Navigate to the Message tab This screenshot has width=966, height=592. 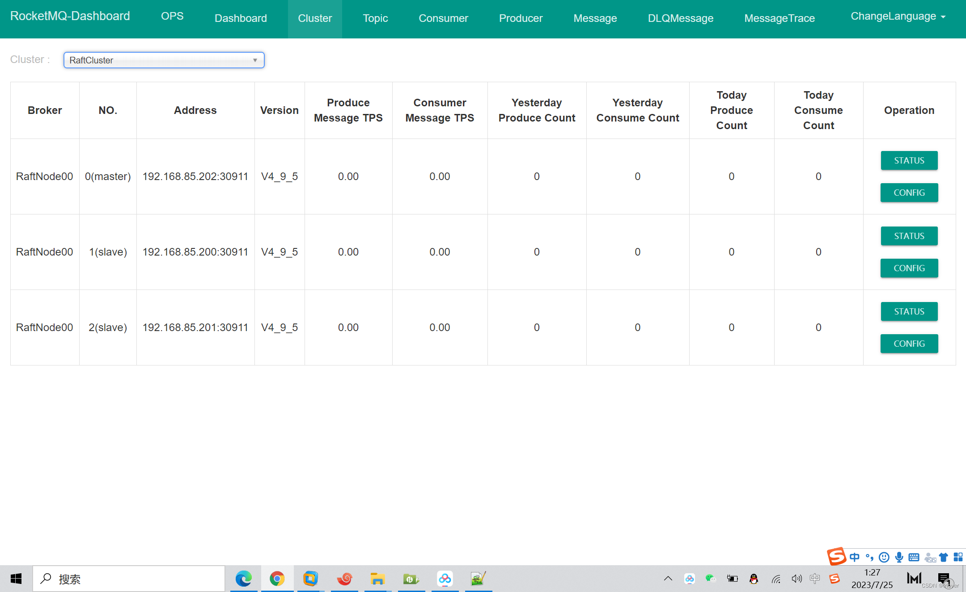[595, 18]
